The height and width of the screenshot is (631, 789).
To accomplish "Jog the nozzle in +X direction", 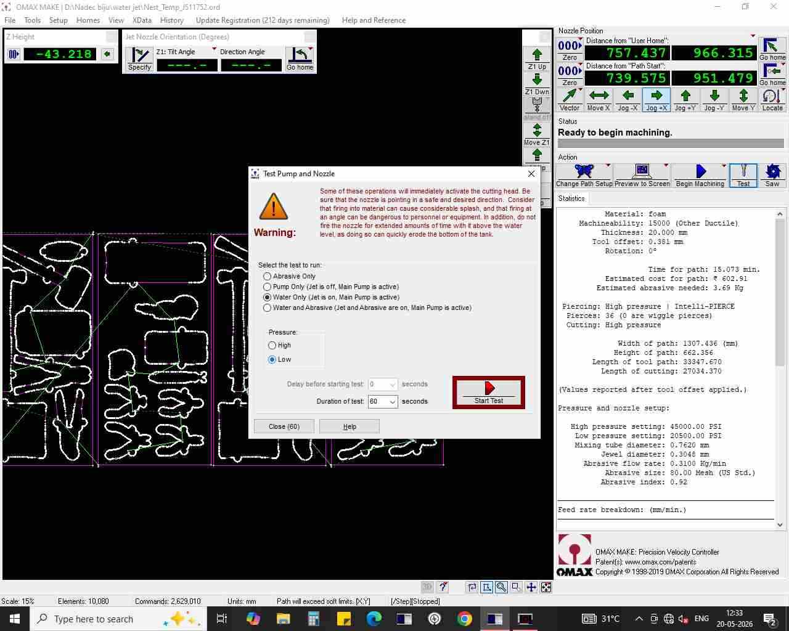I will [x=656, y=100].
